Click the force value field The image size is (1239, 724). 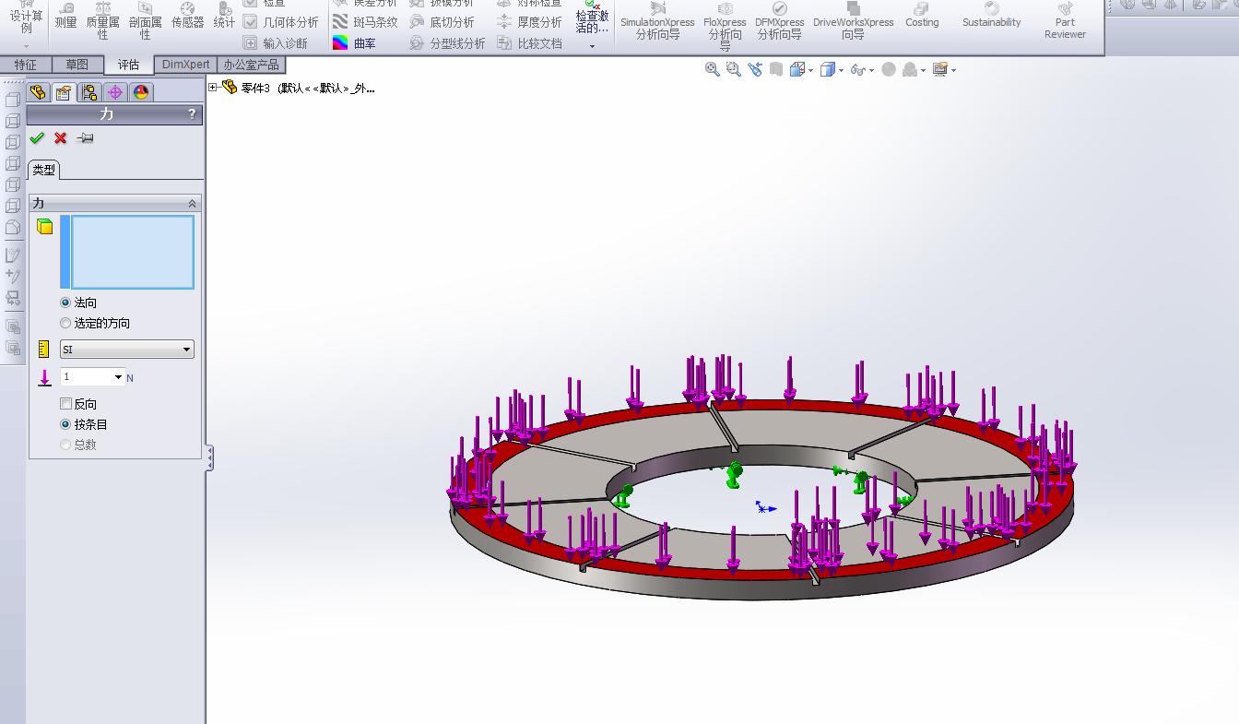coord(87,377)
